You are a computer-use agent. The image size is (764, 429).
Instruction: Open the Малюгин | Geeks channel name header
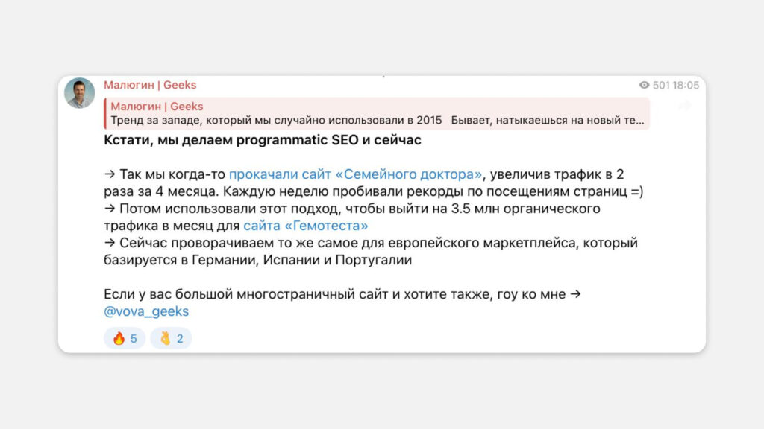tap(150, 85)
